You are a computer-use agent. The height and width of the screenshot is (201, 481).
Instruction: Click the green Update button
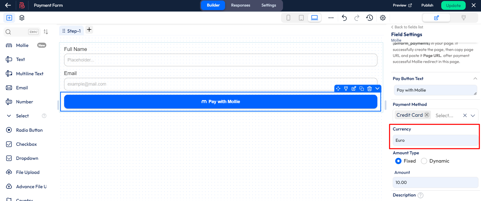453,6
